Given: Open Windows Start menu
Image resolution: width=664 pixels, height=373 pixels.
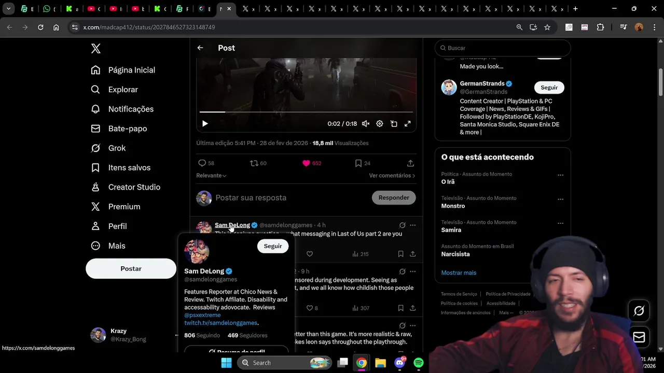Looking at the screenshot, I should pos(227,363).
